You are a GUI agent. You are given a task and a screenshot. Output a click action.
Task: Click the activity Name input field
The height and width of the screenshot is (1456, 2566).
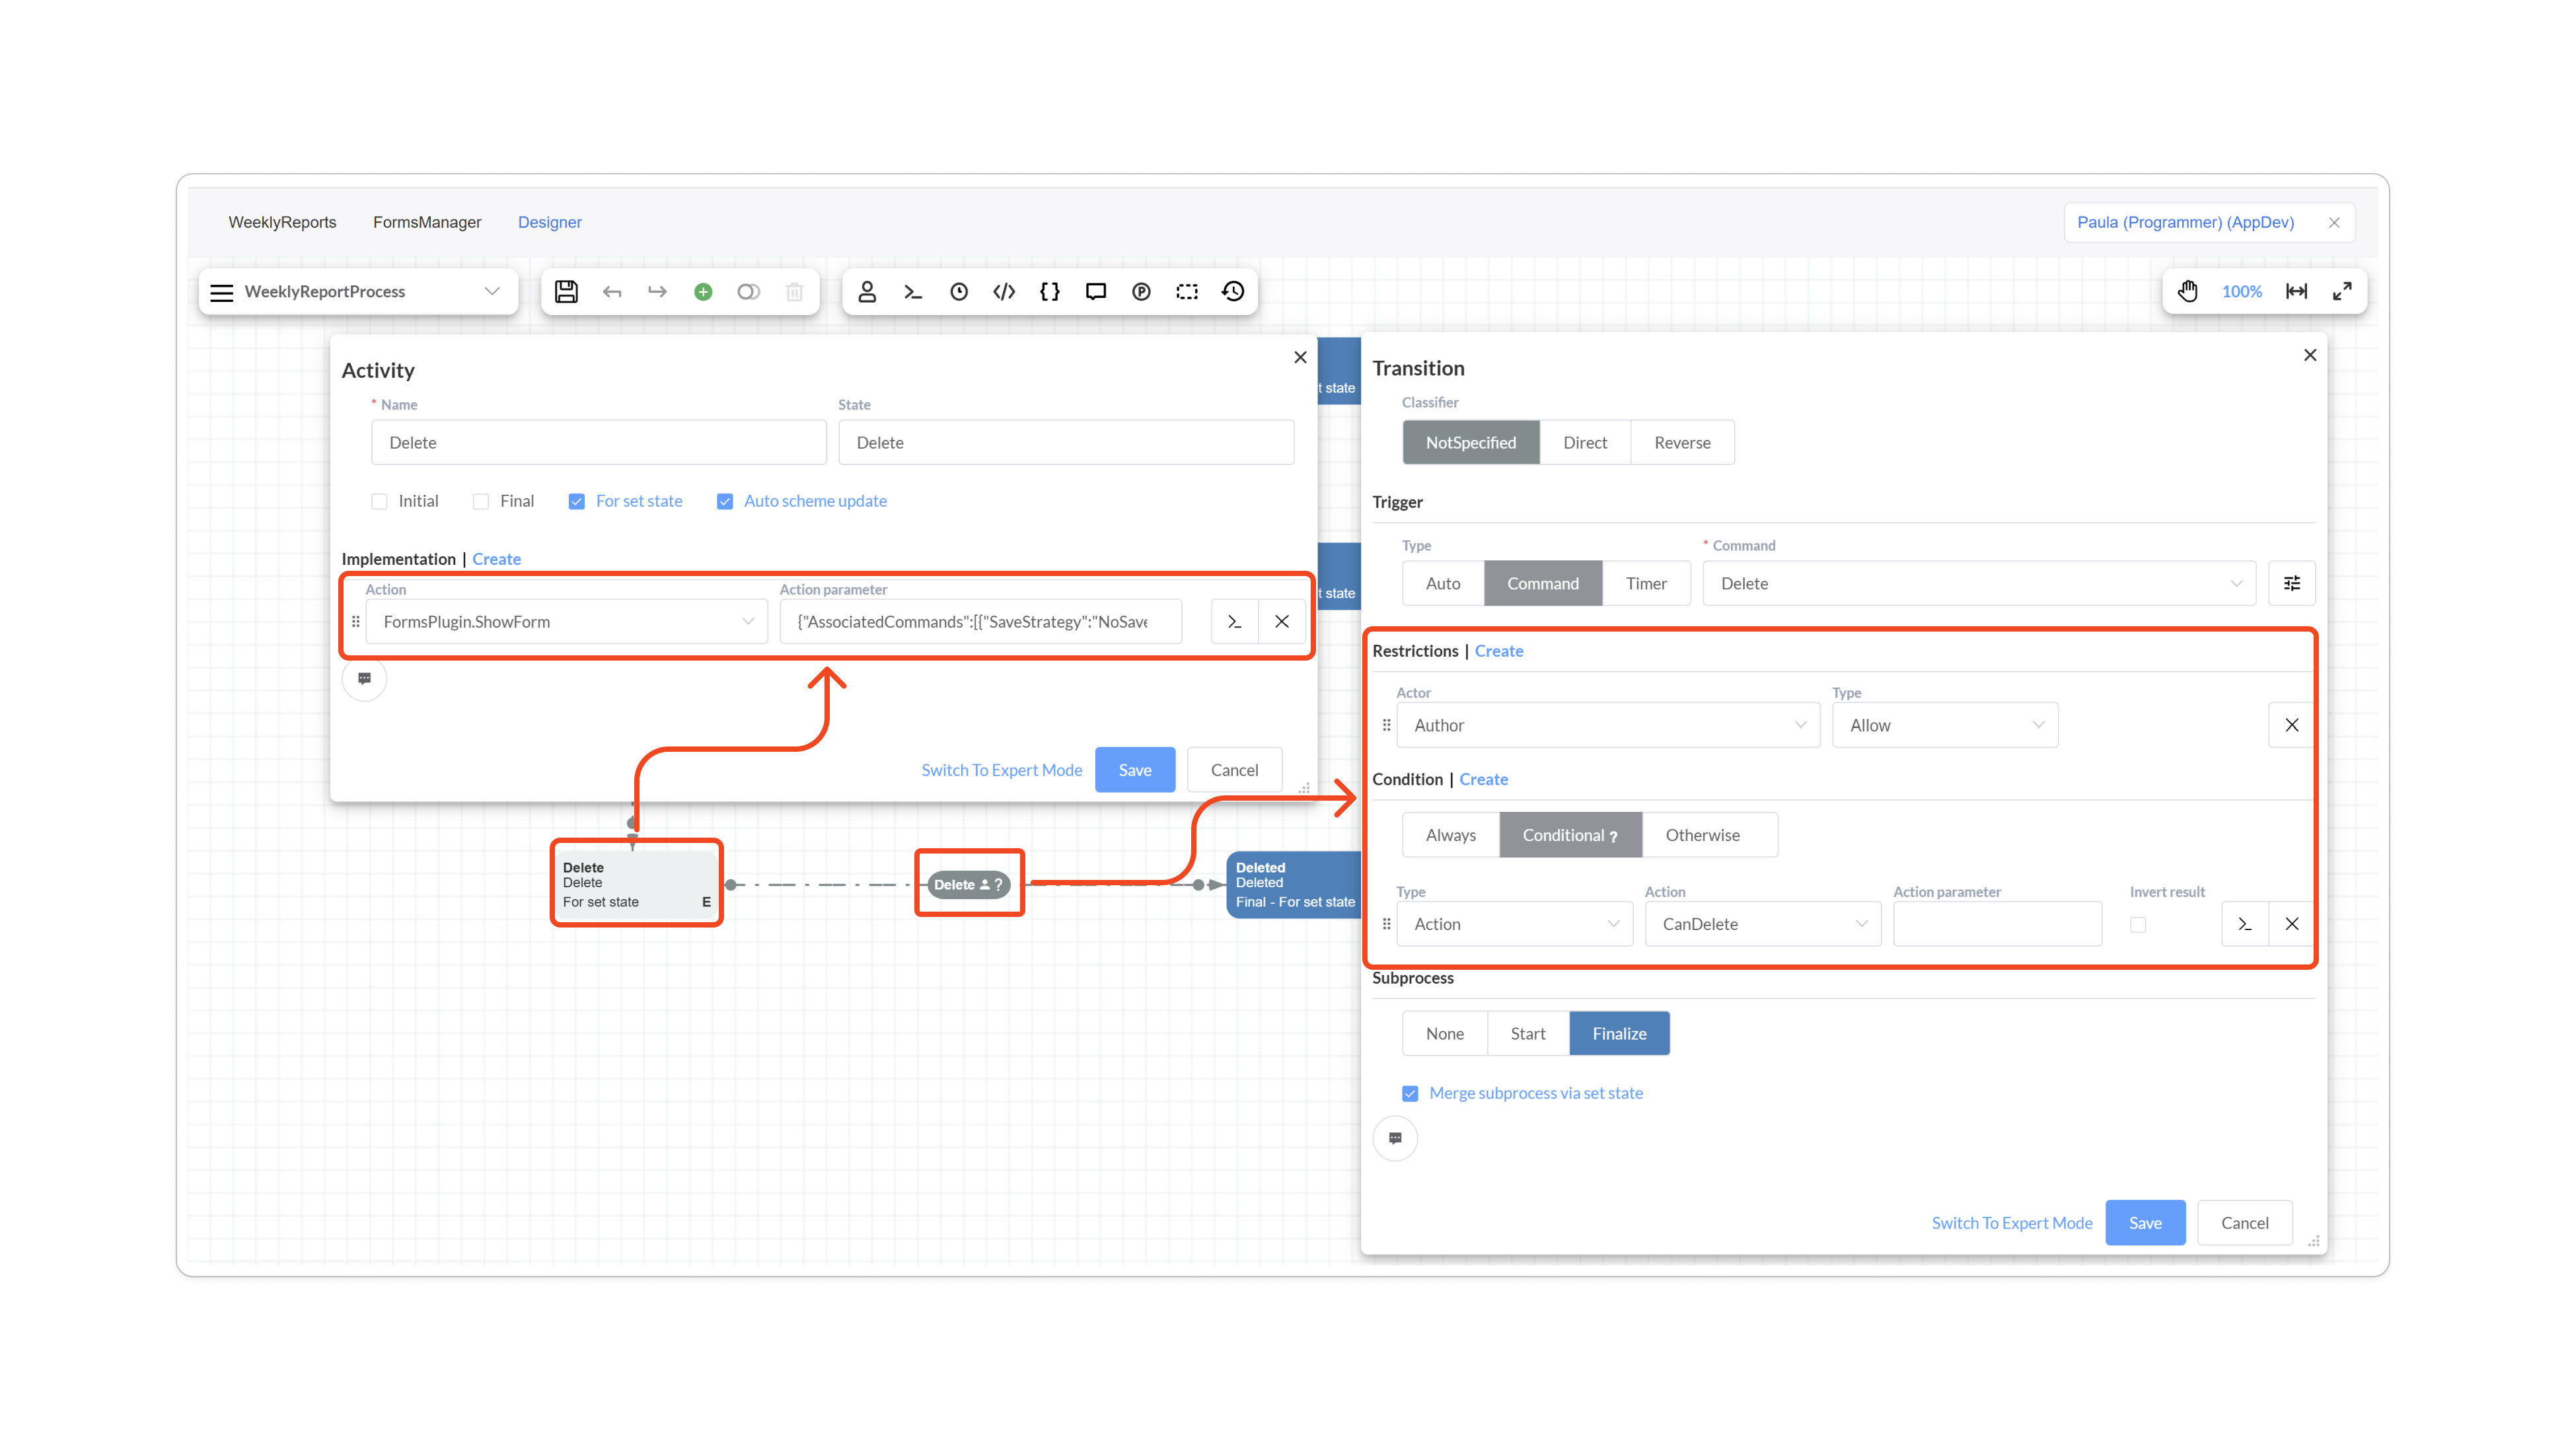click(598, 442)
